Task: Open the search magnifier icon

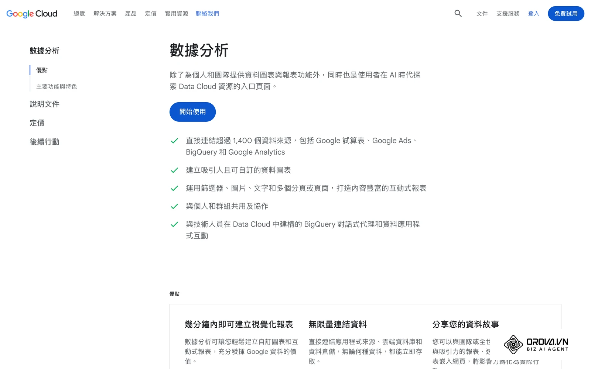Action: (458, 14)
